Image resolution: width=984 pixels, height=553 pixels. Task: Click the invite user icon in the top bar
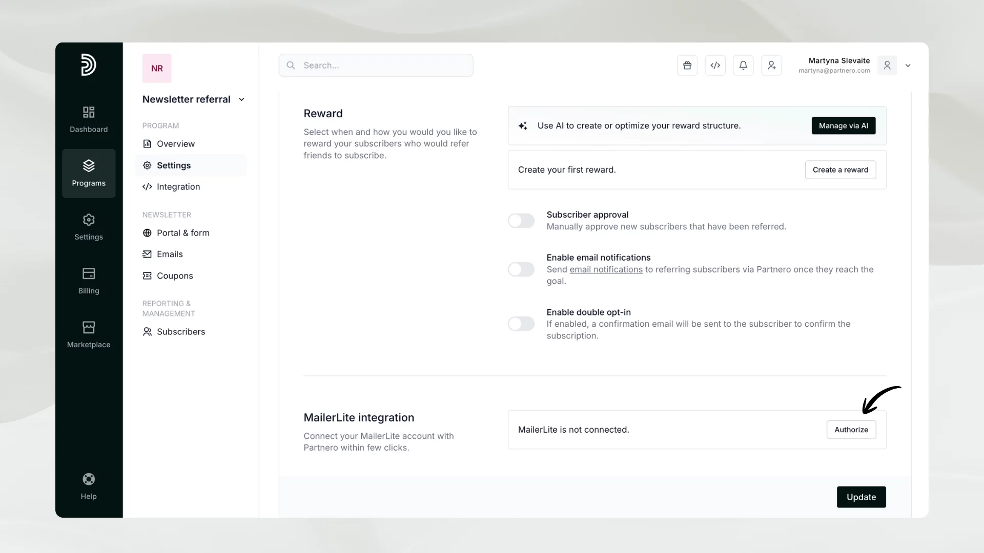772,65
